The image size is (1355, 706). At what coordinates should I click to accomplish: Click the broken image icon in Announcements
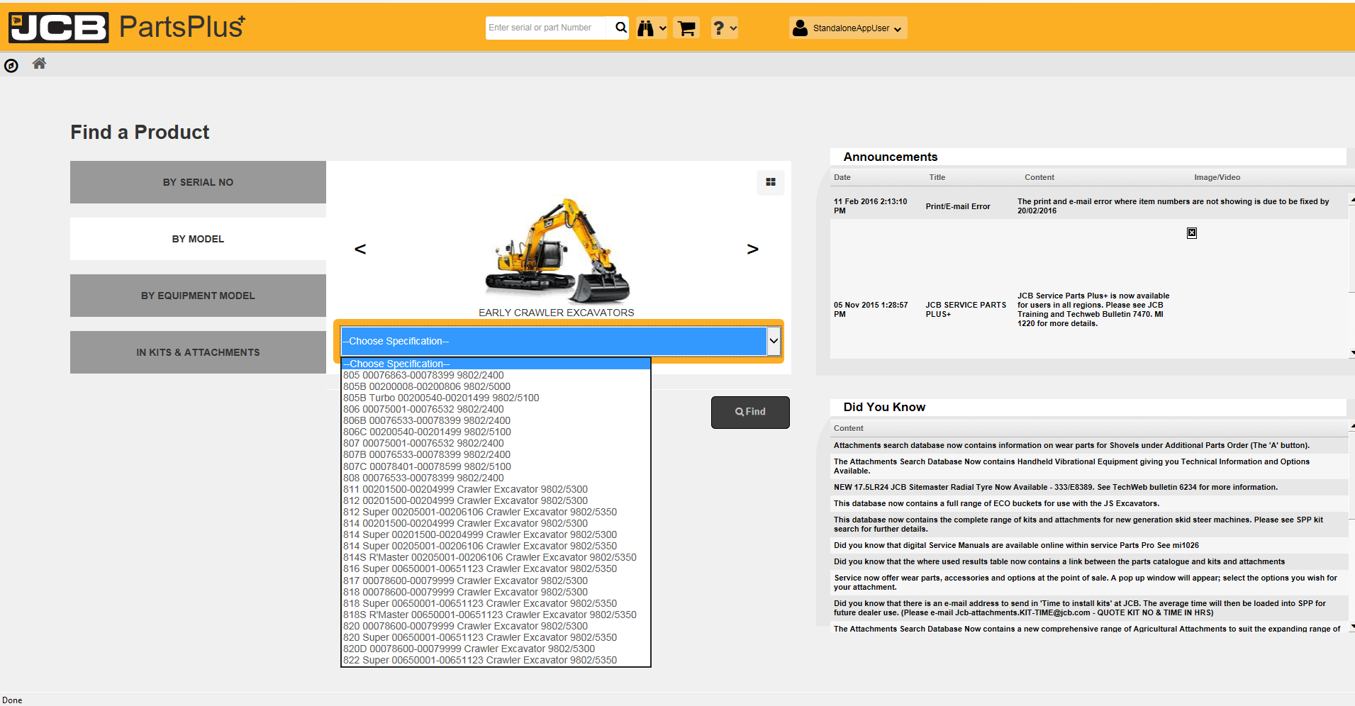tap(1191, 233)
